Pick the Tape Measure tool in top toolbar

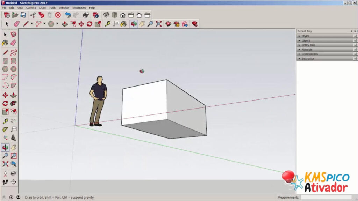108,24
